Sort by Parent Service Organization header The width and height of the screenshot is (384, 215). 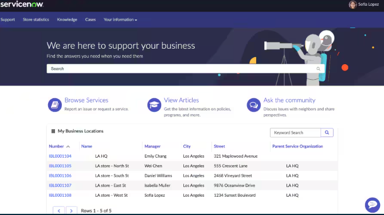(297, 146)
